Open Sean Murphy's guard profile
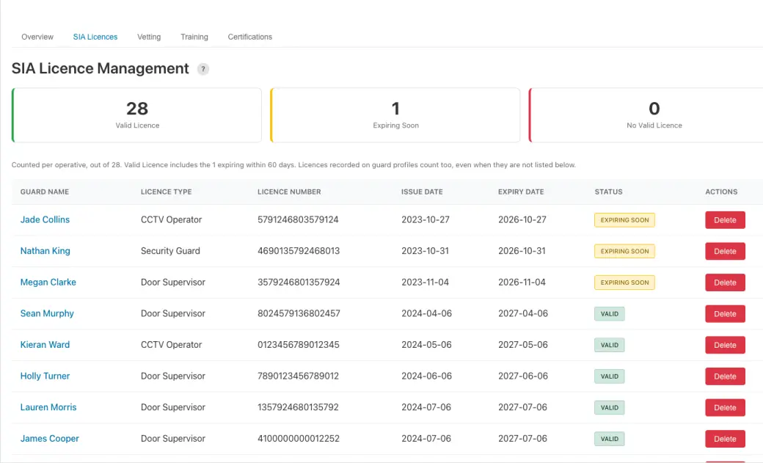Viewport: 763px width, 463px height. (47, 313)
